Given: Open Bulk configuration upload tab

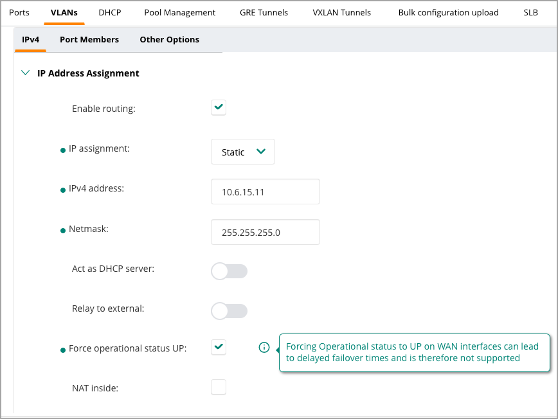Looking at the screenshot, I should pos(449,12).
